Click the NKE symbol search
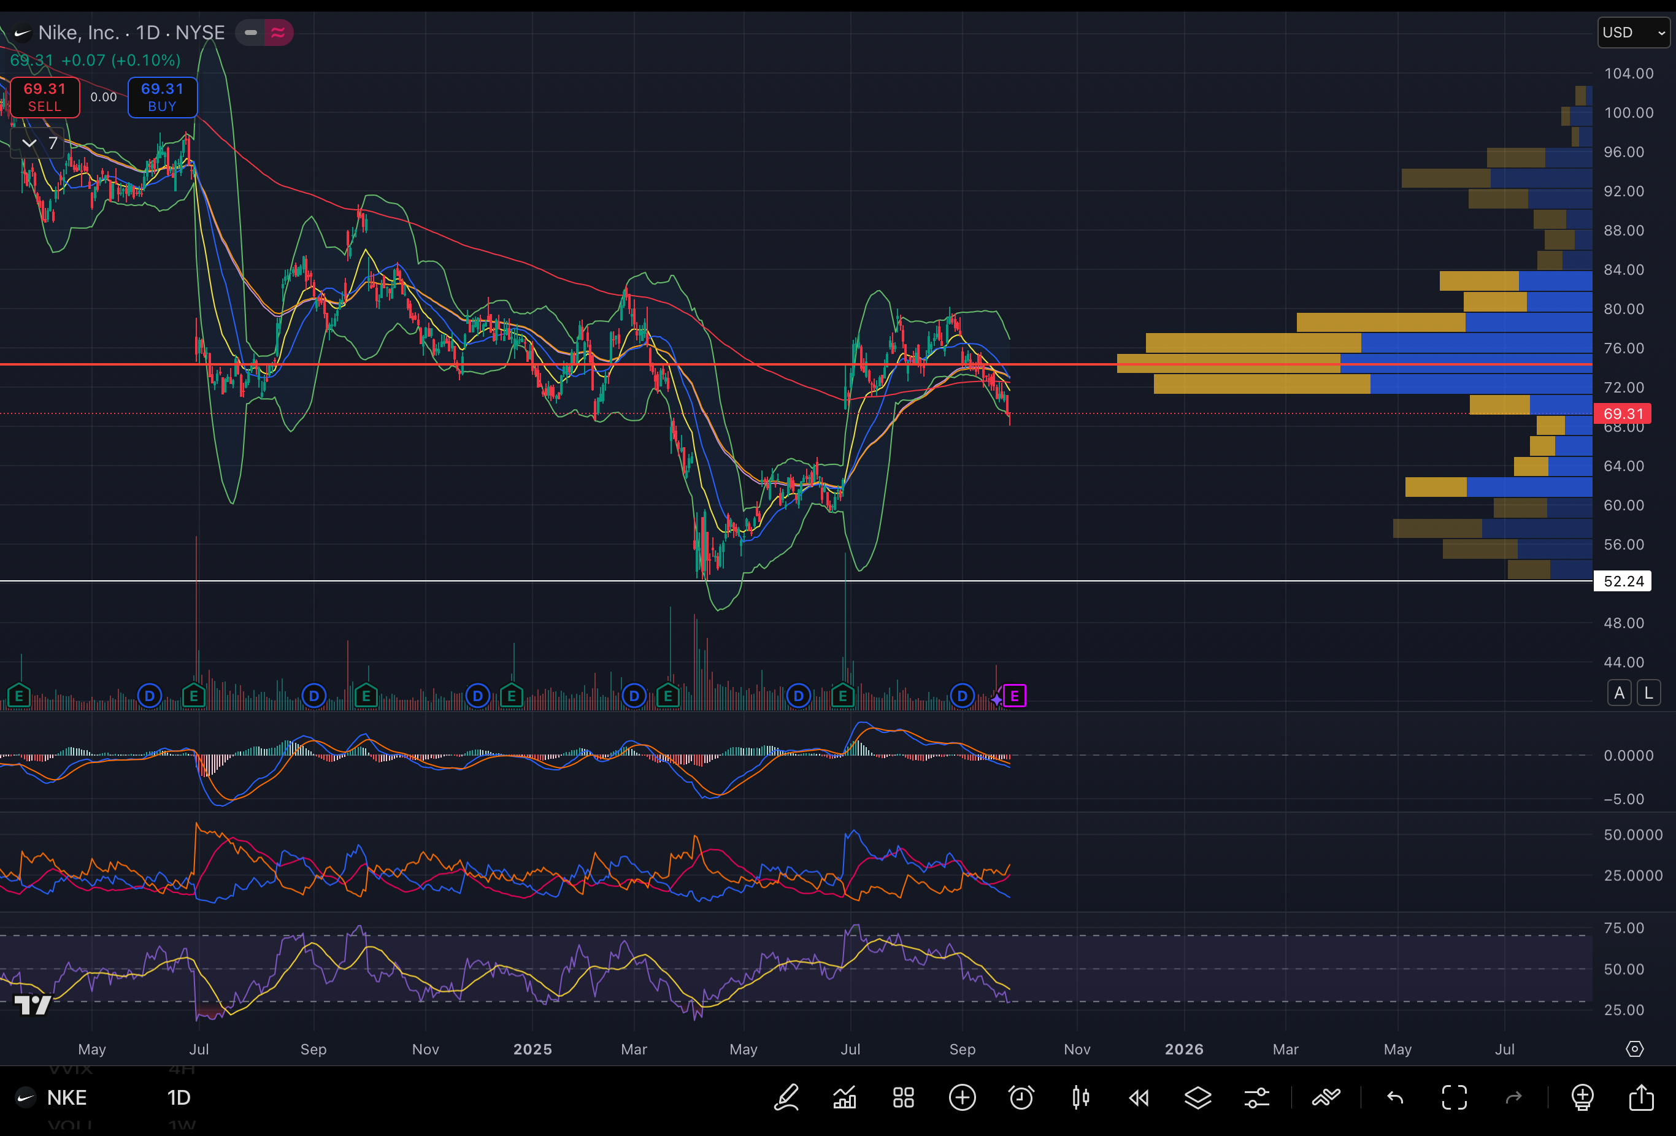This screenshot has width=1676, height=1136. [x=66, y=1098]
